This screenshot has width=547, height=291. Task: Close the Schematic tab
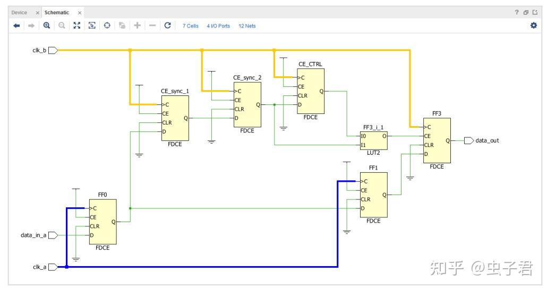pyautogui.click(x=80, y=13)
